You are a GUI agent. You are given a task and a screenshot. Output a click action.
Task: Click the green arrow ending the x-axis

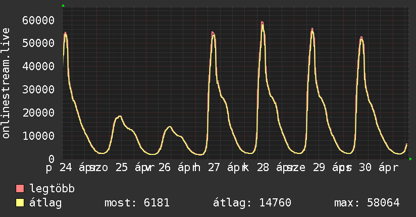click(x=410, y=159)
